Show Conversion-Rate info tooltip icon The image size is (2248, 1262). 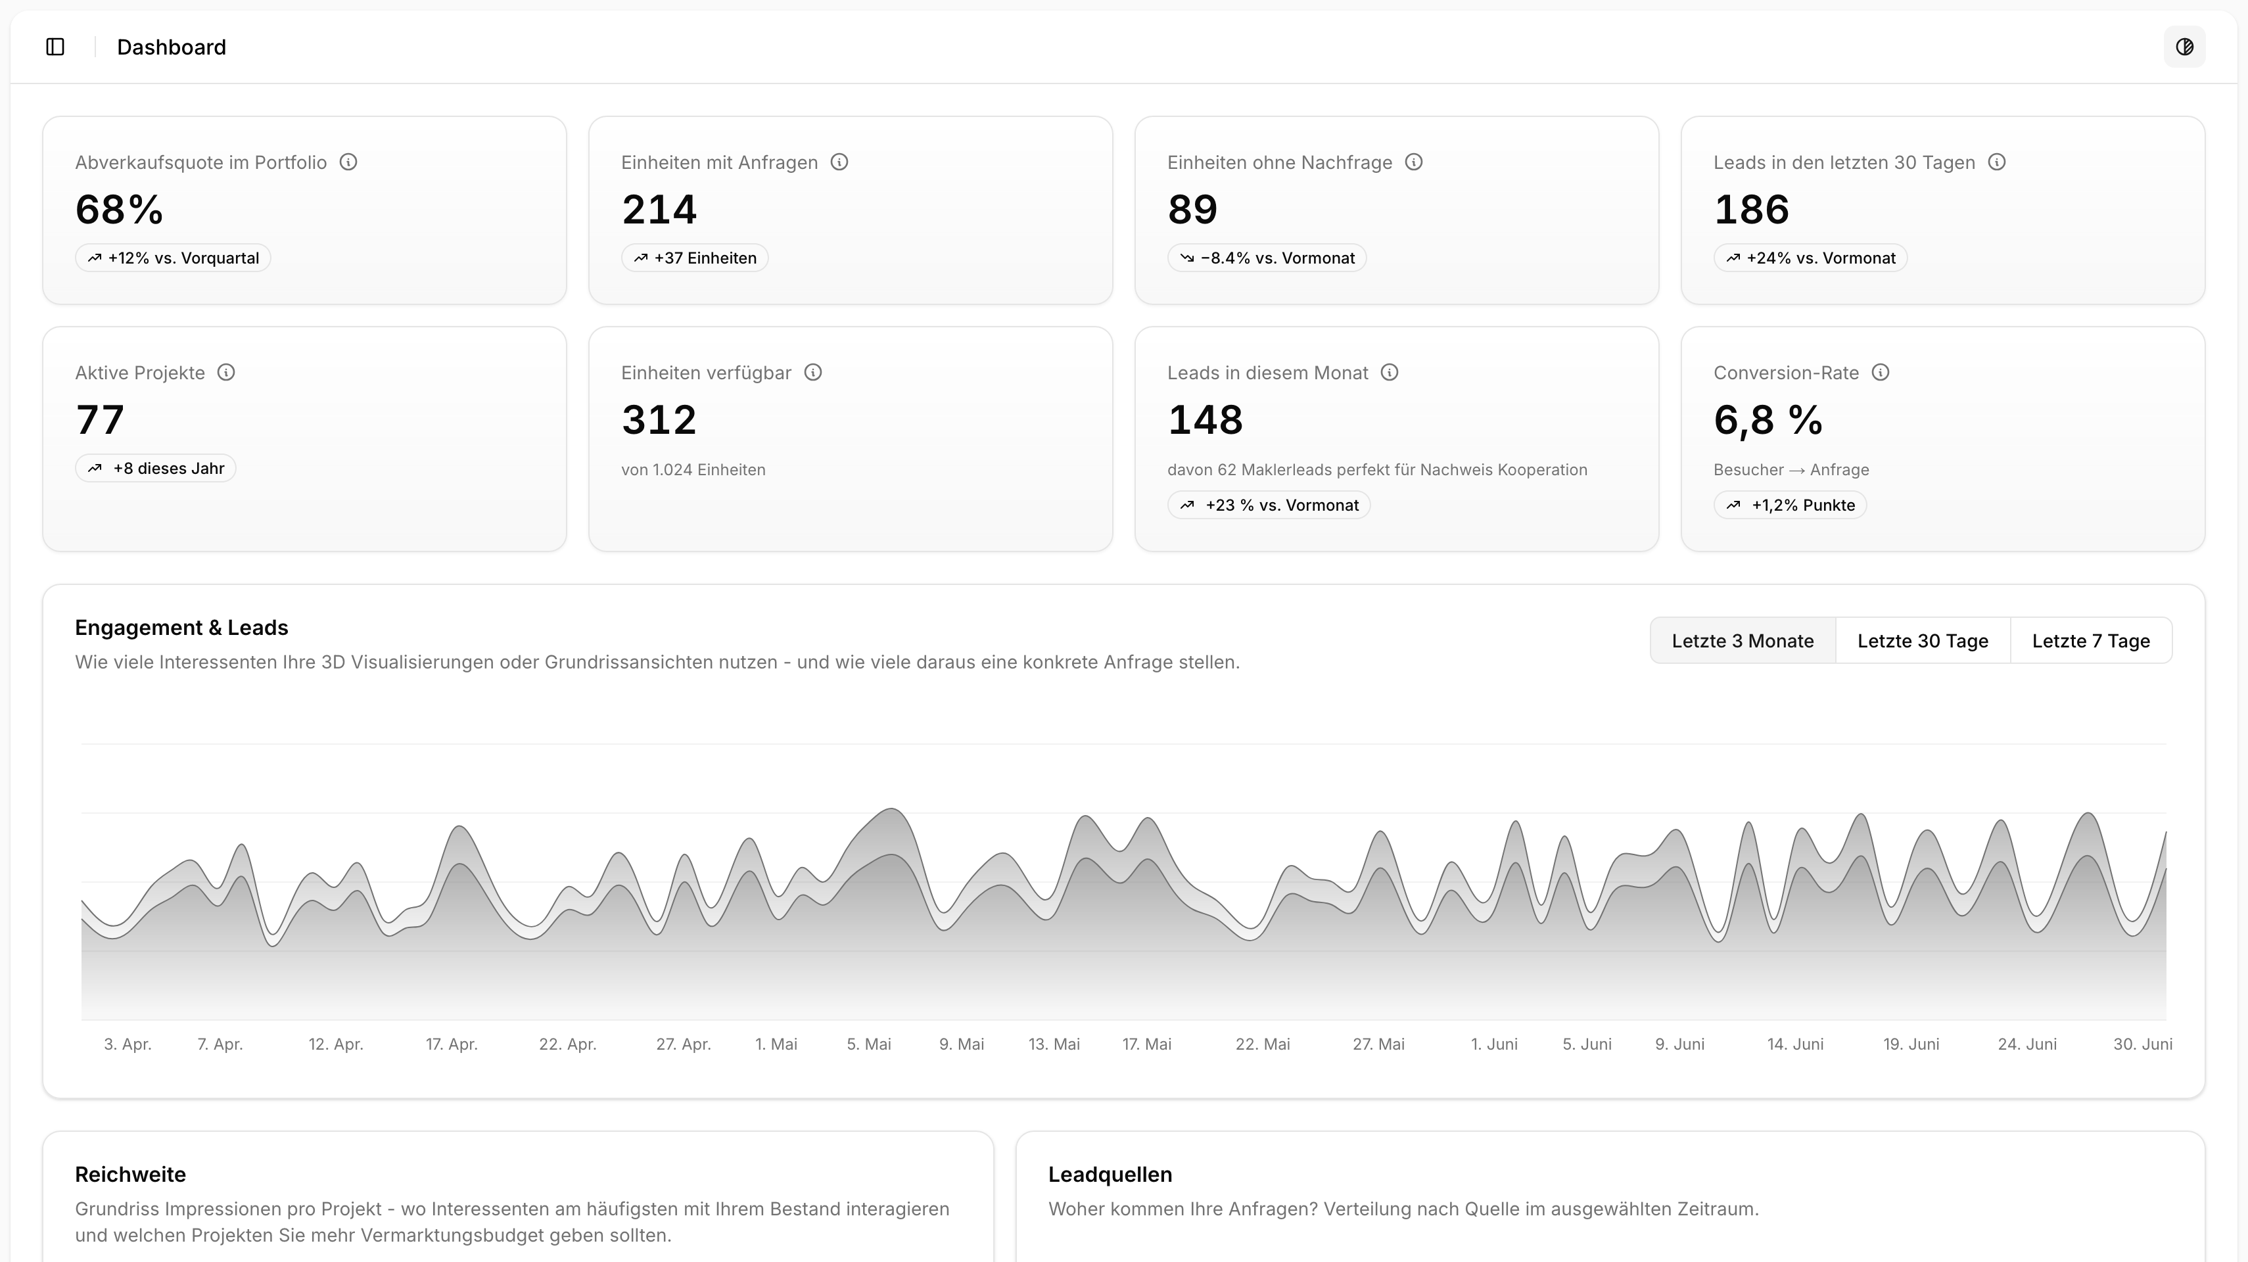coord(1881,373)
